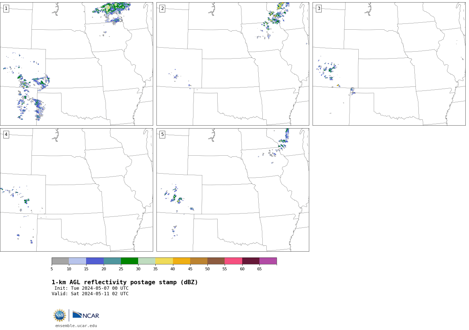The height and width of the screenshot is (330, 469).
Task: Open ensemble member 4 reflectivity map
Action: 76,190
